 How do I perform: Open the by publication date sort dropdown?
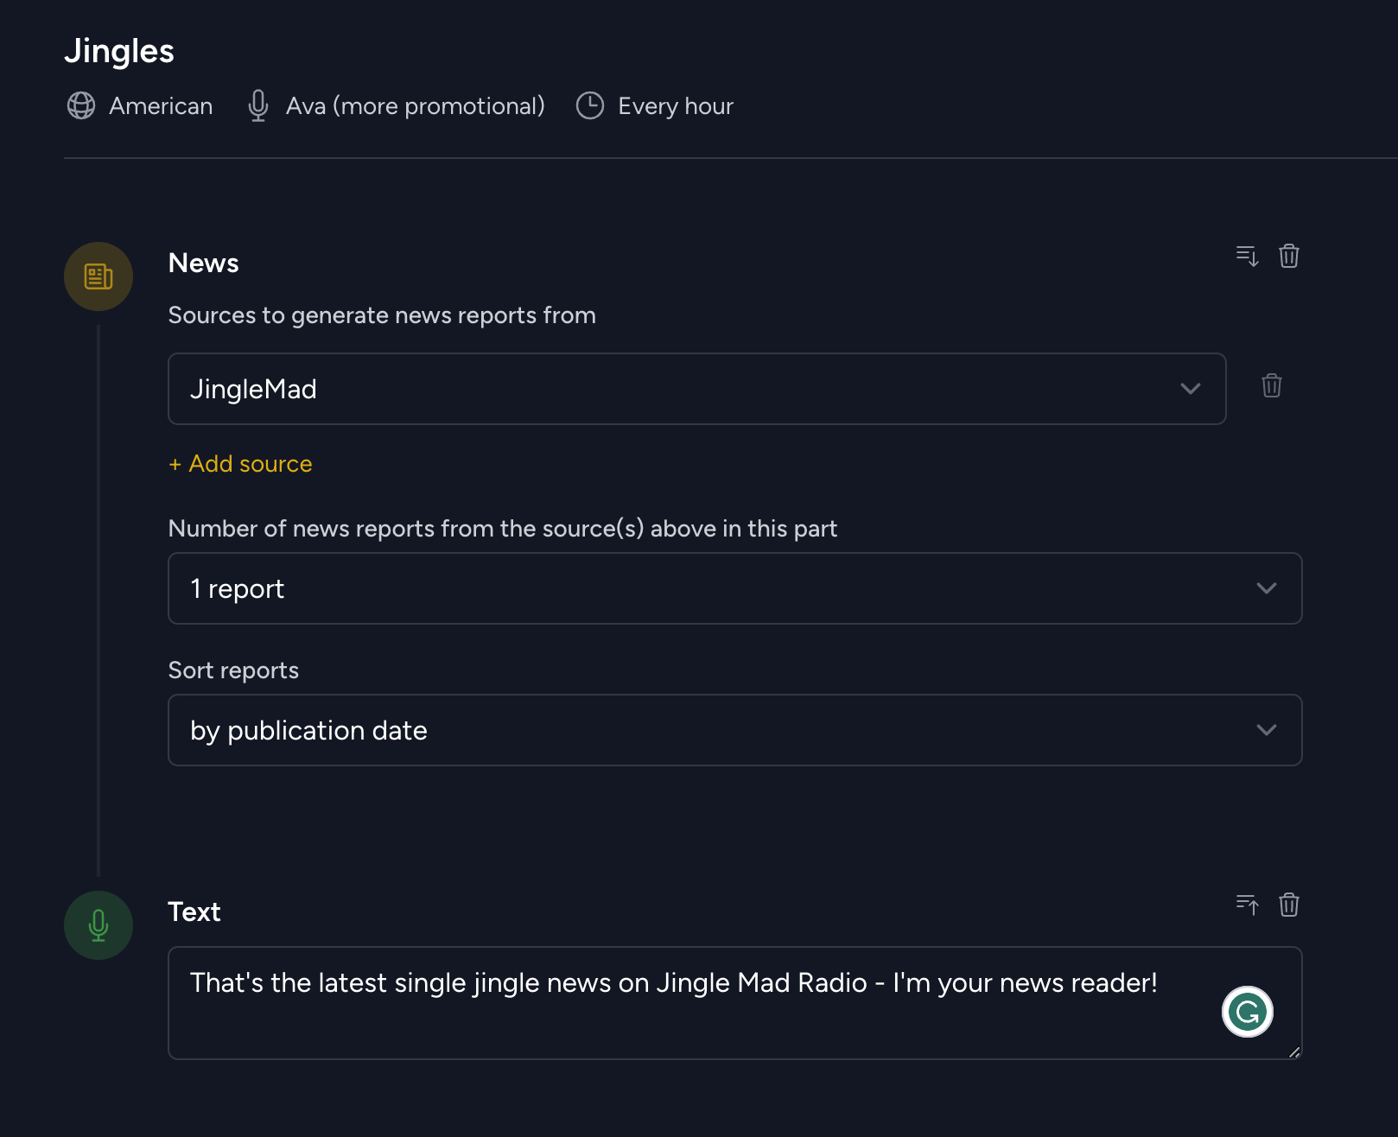click(735, 730)
